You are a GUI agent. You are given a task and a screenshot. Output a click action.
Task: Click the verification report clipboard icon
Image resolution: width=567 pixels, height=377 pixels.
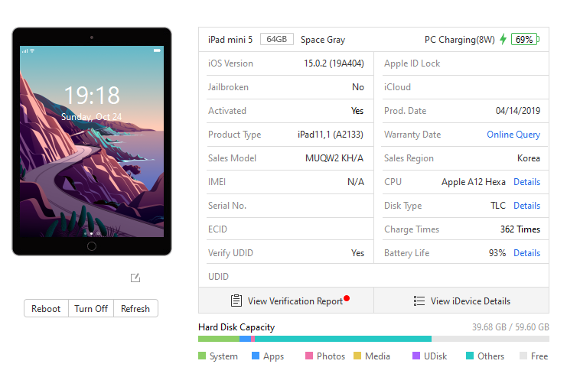pyautogui.click(x=236, y=301)
